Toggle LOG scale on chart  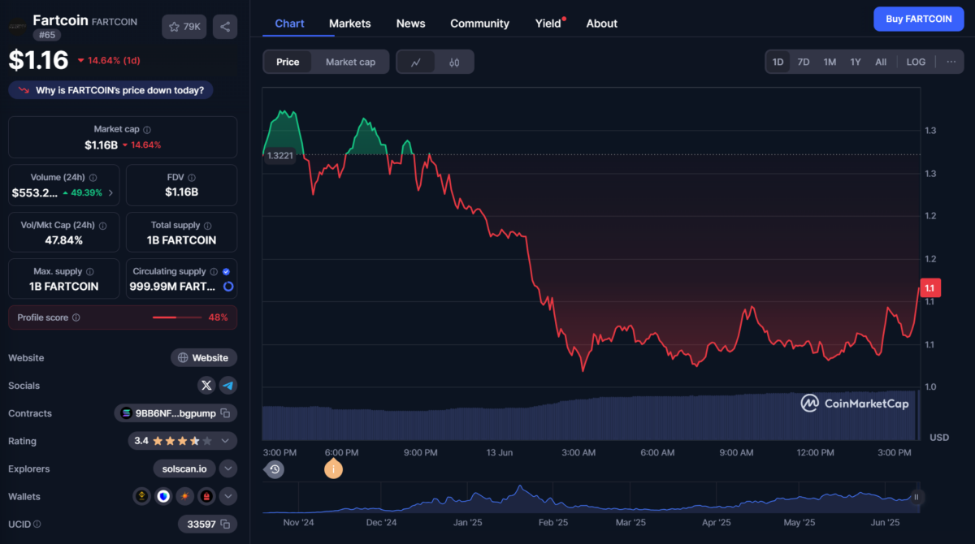[x=916, y=62]
